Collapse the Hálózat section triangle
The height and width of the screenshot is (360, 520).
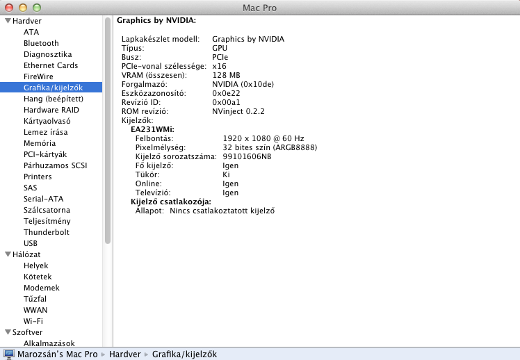8,254
